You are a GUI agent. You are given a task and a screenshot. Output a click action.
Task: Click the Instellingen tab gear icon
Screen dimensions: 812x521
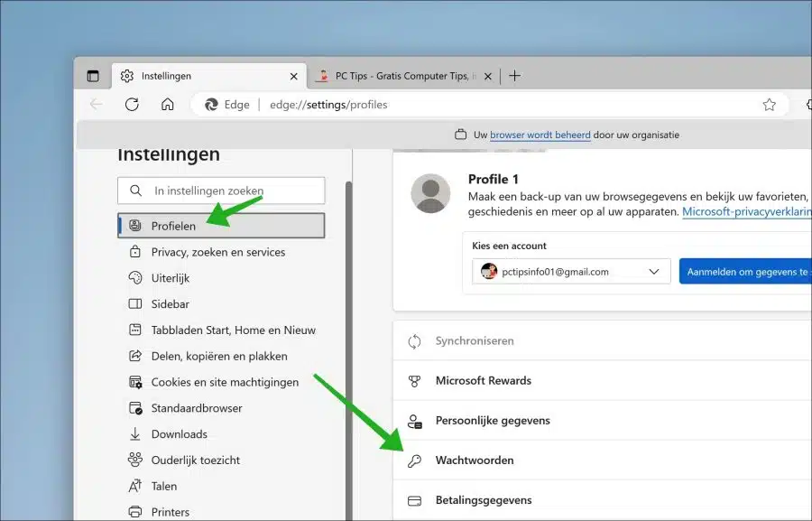[x=127, y=76]
